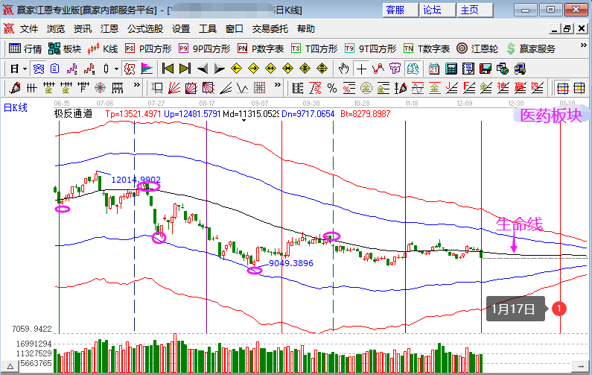
Task: Pick the ruler 123 measurement icon
Action: (118, 88)
